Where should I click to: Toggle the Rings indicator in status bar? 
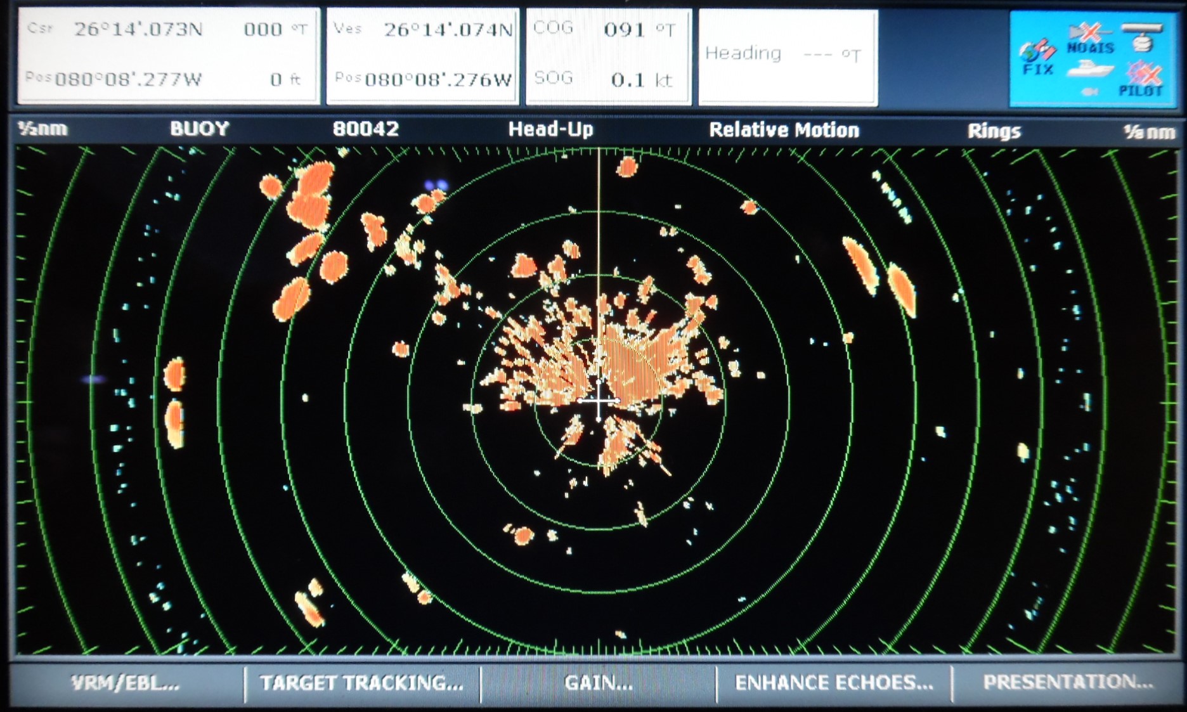[x=994, y=131]
